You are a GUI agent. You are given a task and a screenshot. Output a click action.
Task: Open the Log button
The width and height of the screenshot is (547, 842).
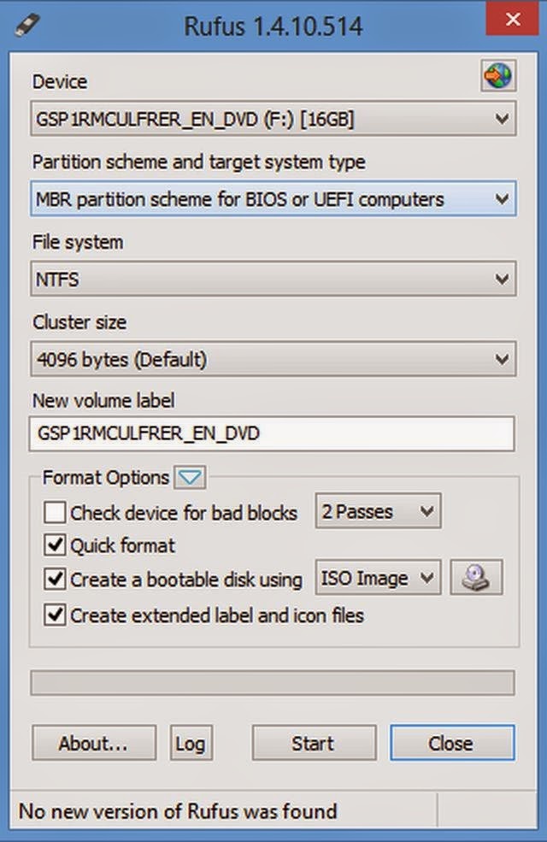[191, 743]
